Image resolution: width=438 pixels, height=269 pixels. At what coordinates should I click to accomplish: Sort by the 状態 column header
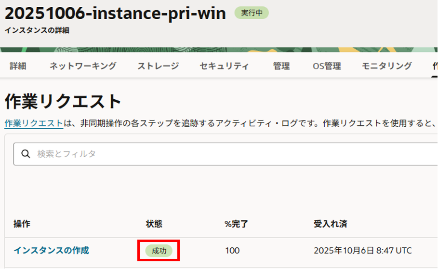tap(154, 224)
